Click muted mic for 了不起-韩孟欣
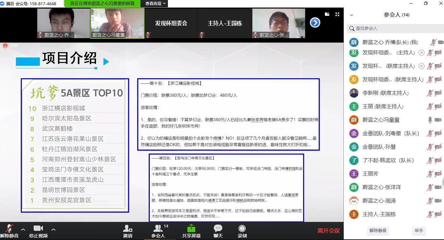This screenshot has height=240, width=444. [430, 160]
